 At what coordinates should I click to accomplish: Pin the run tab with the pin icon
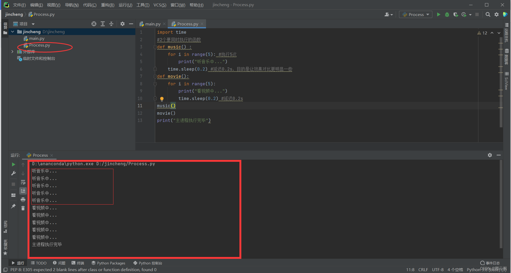click(13, 206)
